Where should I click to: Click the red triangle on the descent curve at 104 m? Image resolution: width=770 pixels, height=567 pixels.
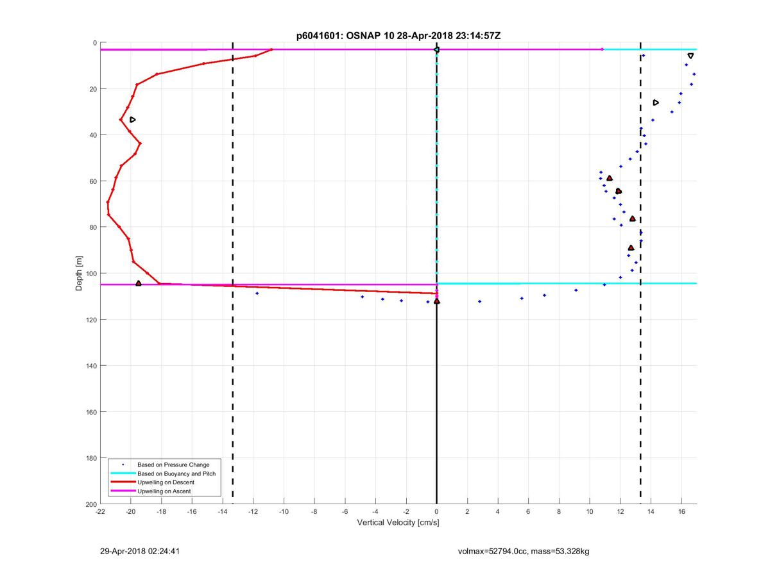pyautogui.click(x=139, y=283)
